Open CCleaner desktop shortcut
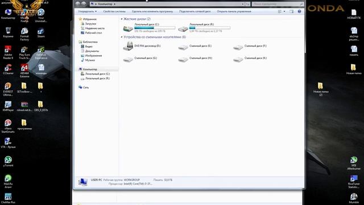 [x=8, y=69]
